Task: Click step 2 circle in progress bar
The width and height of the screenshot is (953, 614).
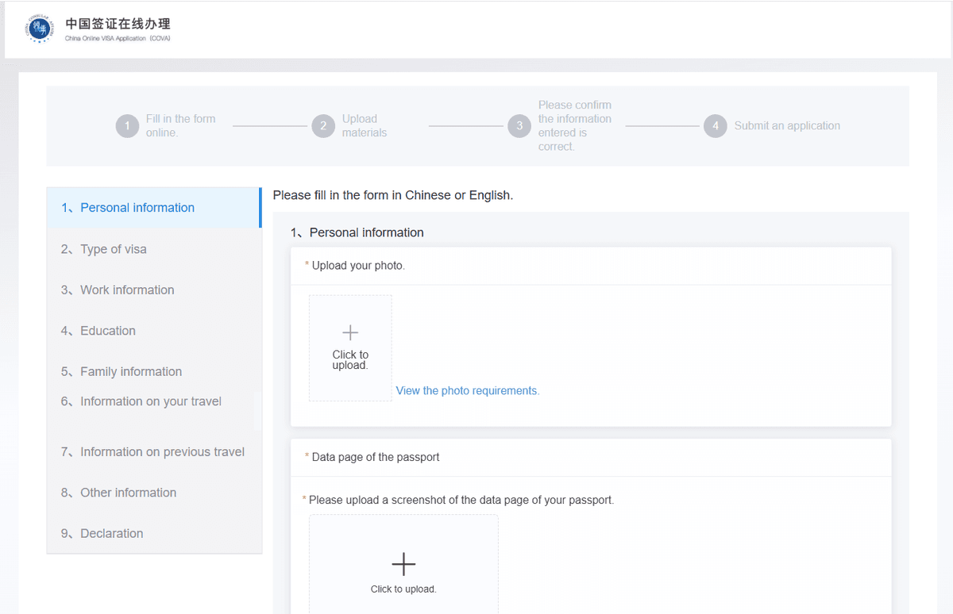Action: pyautogui.click(x=323, y=126)
